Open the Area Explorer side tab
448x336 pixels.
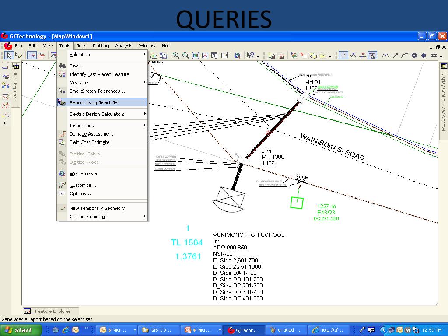(15, 85)
